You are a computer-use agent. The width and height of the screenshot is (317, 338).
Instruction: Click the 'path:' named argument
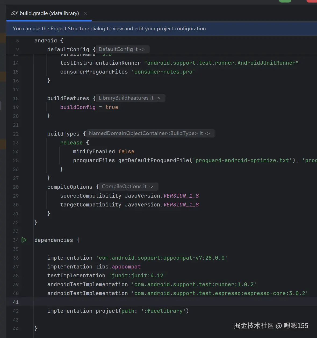tap(129, 311)
